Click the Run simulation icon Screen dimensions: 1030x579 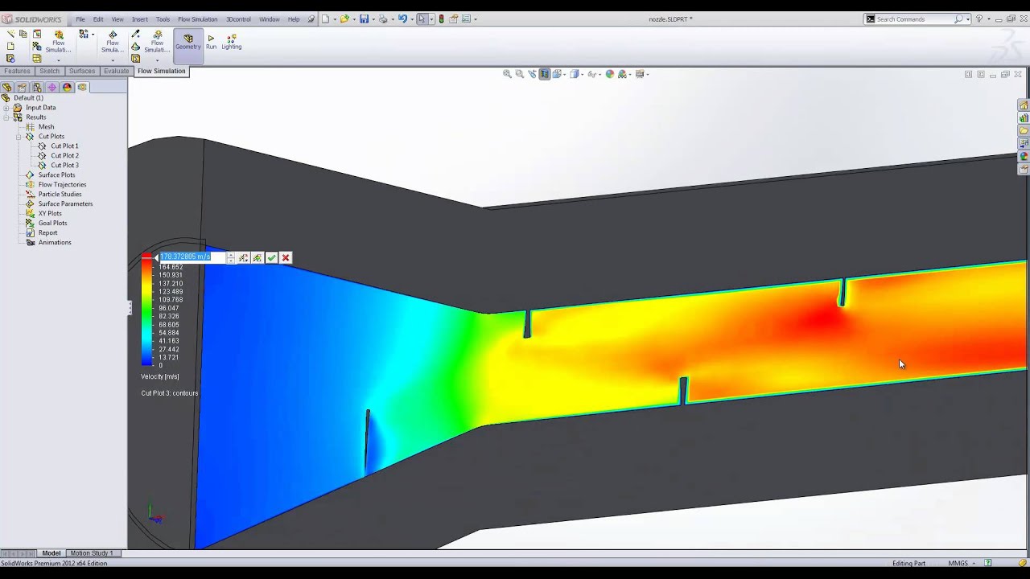coord(211,41)
